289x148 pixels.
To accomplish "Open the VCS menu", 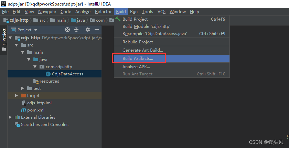I will pyautogui.click(x=161, y=12).
